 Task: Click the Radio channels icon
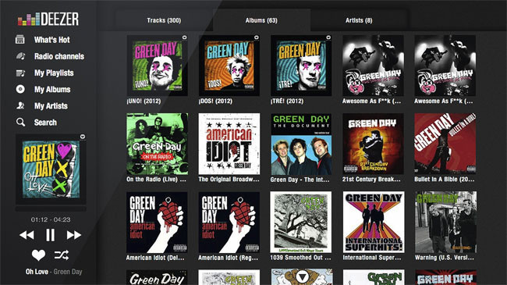click(20, 56)
